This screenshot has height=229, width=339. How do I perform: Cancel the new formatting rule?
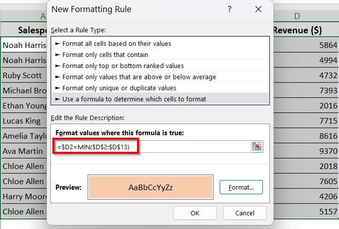click(244, 213)
